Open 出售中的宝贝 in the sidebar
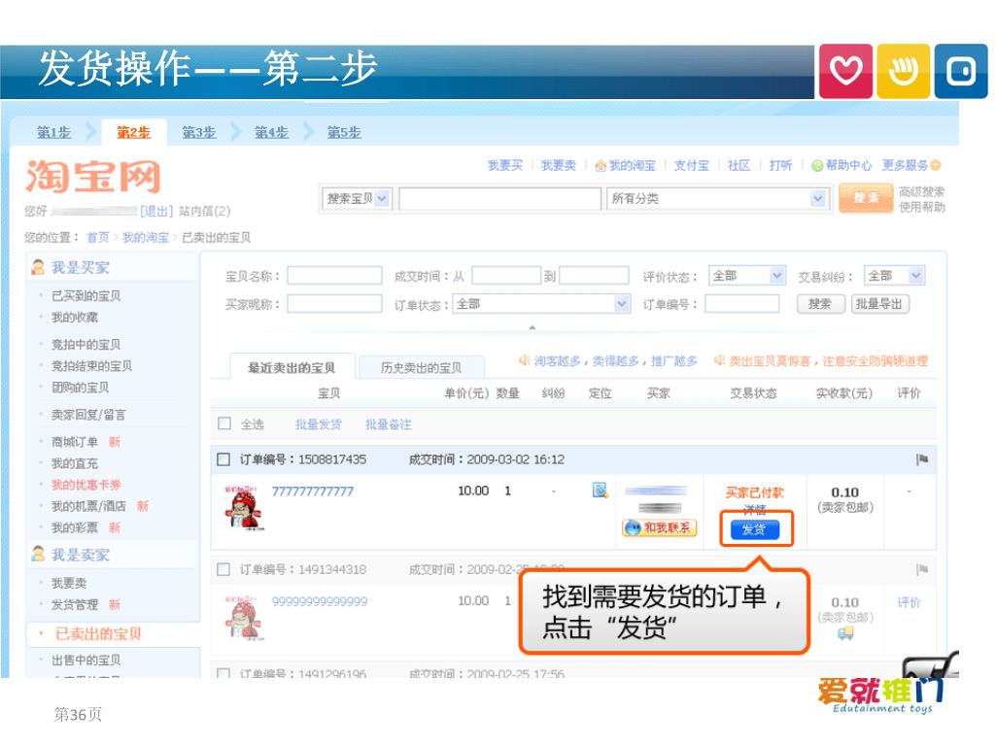 pyautogui.click(x=86, y=661)
